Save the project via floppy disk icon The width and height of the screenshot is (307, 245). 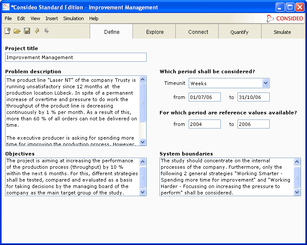pos(27,31)
